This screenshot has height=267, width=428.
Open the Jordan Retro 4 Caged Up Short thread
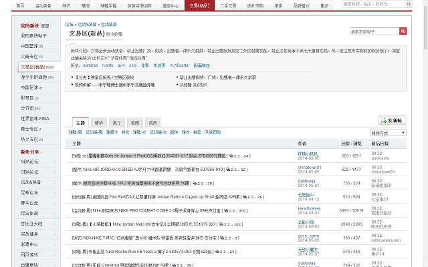click(x=167, y=197)
